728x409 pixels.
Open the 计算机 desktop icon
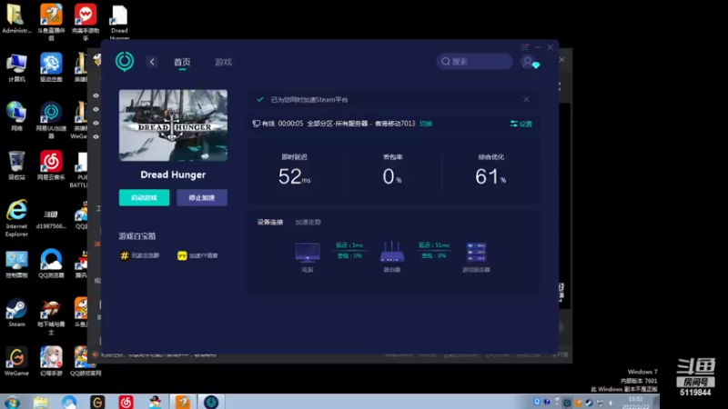point(16,67)
